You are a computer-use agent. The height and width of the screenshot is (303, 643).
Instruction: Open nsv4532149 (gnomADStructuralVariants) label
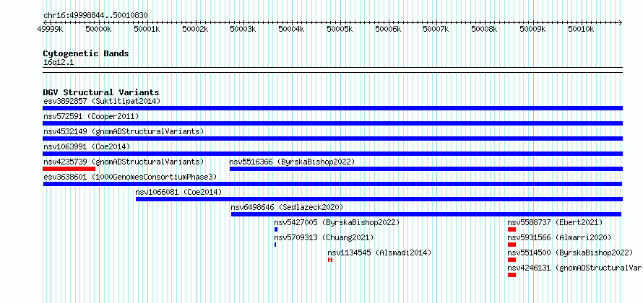click(124, 131)
